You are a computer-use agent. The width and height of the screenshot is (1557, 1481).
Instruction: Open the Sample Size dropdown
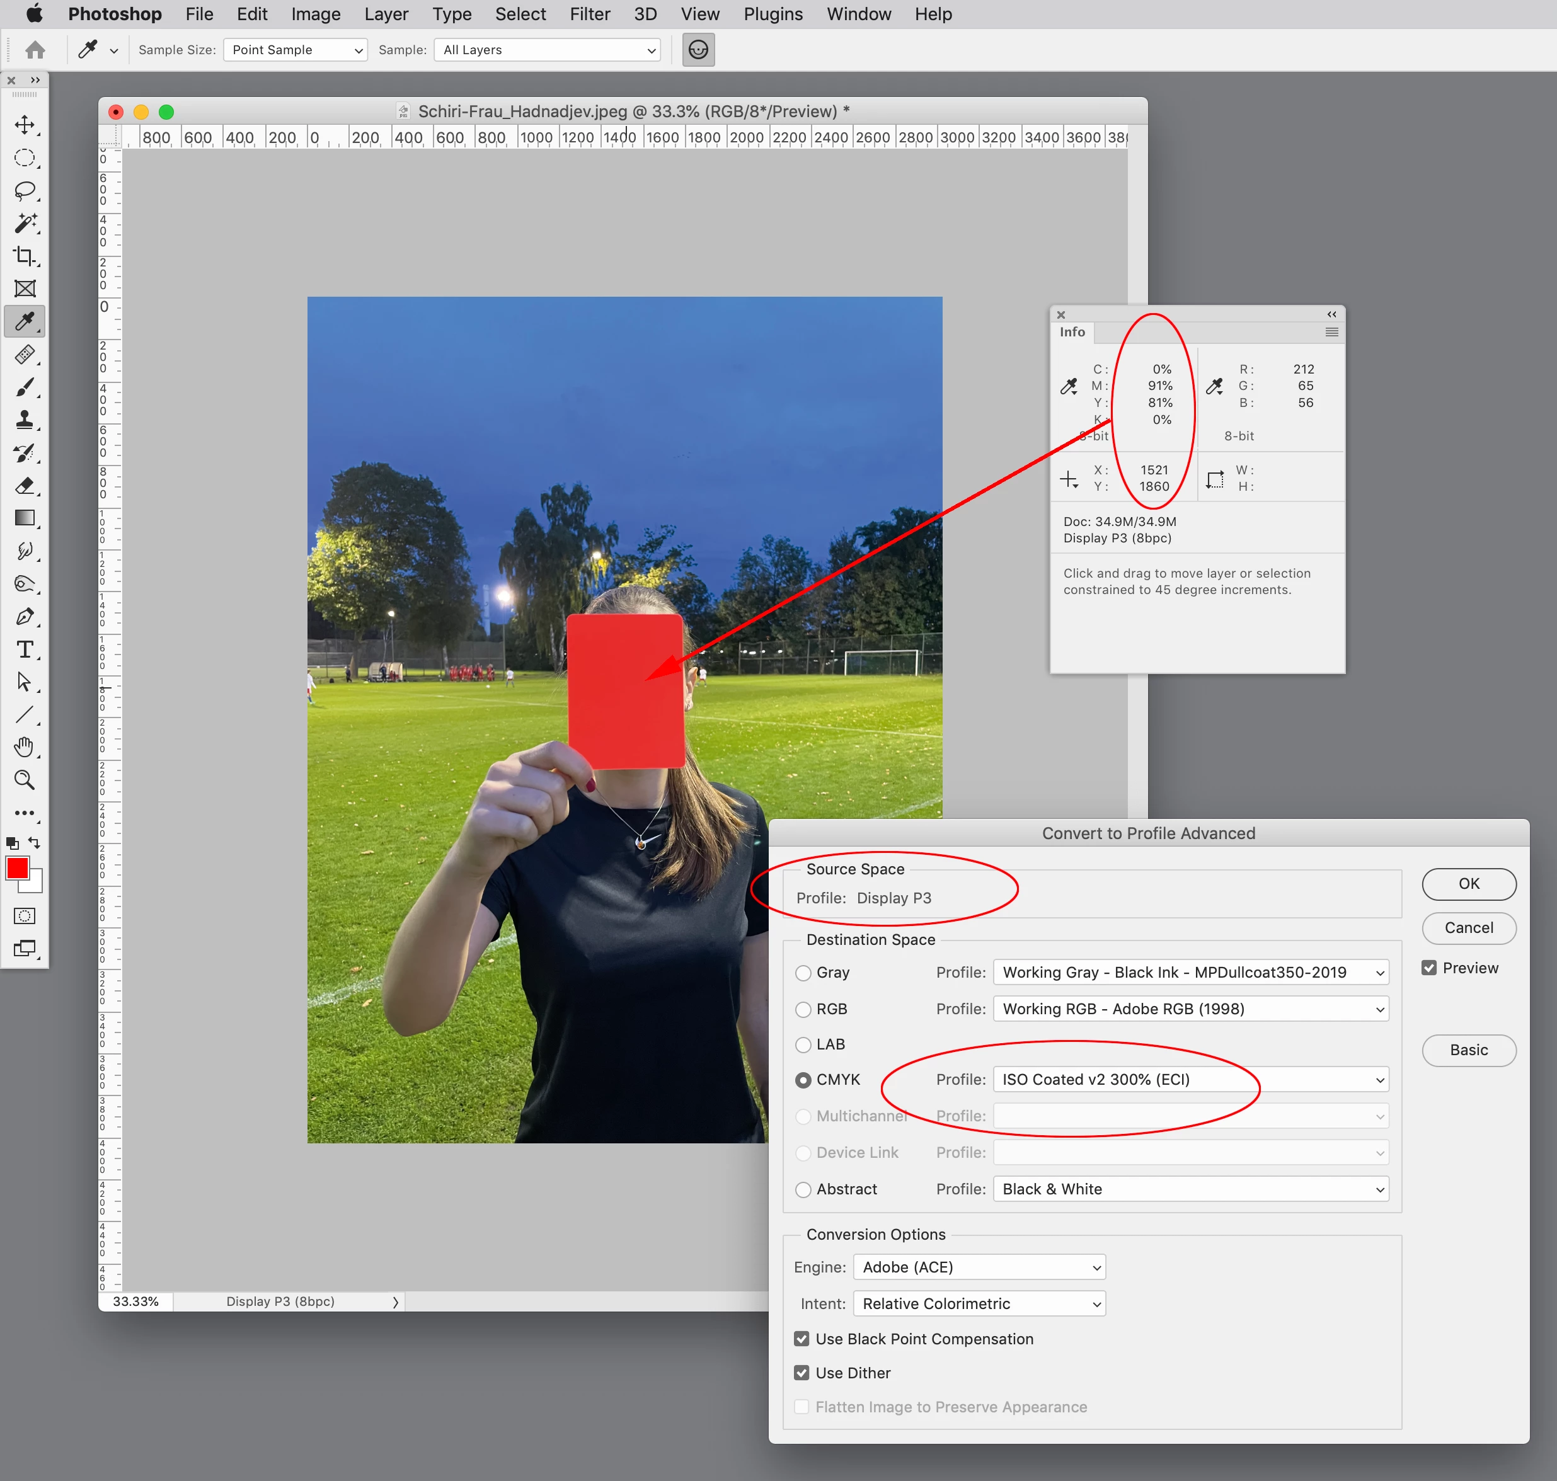click(x=296, y=50)
